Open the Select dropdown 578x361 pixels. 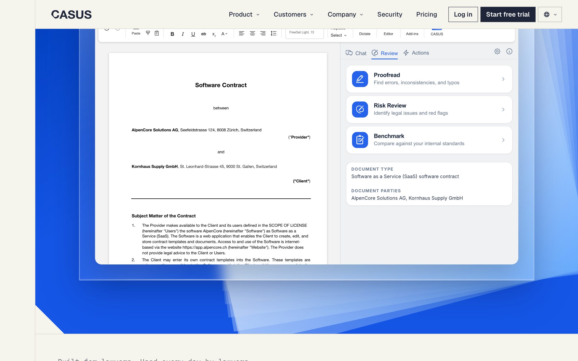click(x=339, y=35)
